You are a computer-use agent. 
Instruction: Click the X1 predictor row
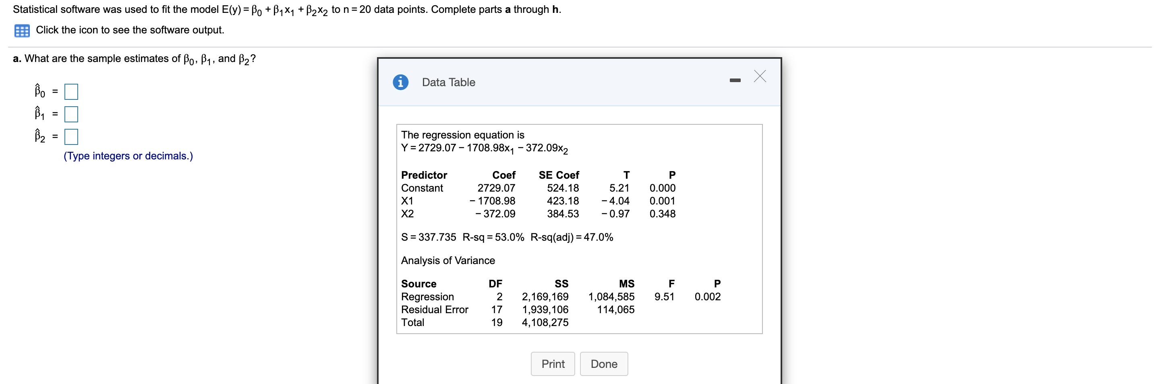point(407,201)
